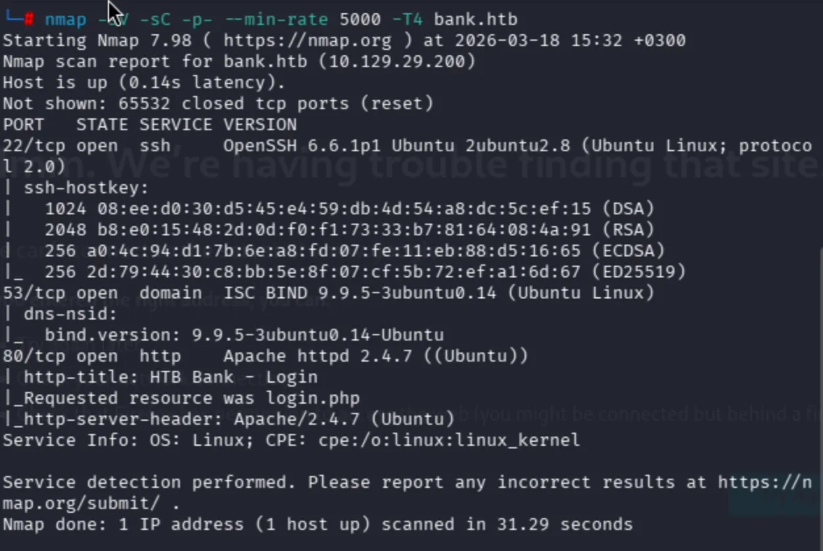Image resolution: width=823 pixels, height=551 pixels.
Task: Click bank.htb at the end of the command line
Action: [x=475, y=20]
